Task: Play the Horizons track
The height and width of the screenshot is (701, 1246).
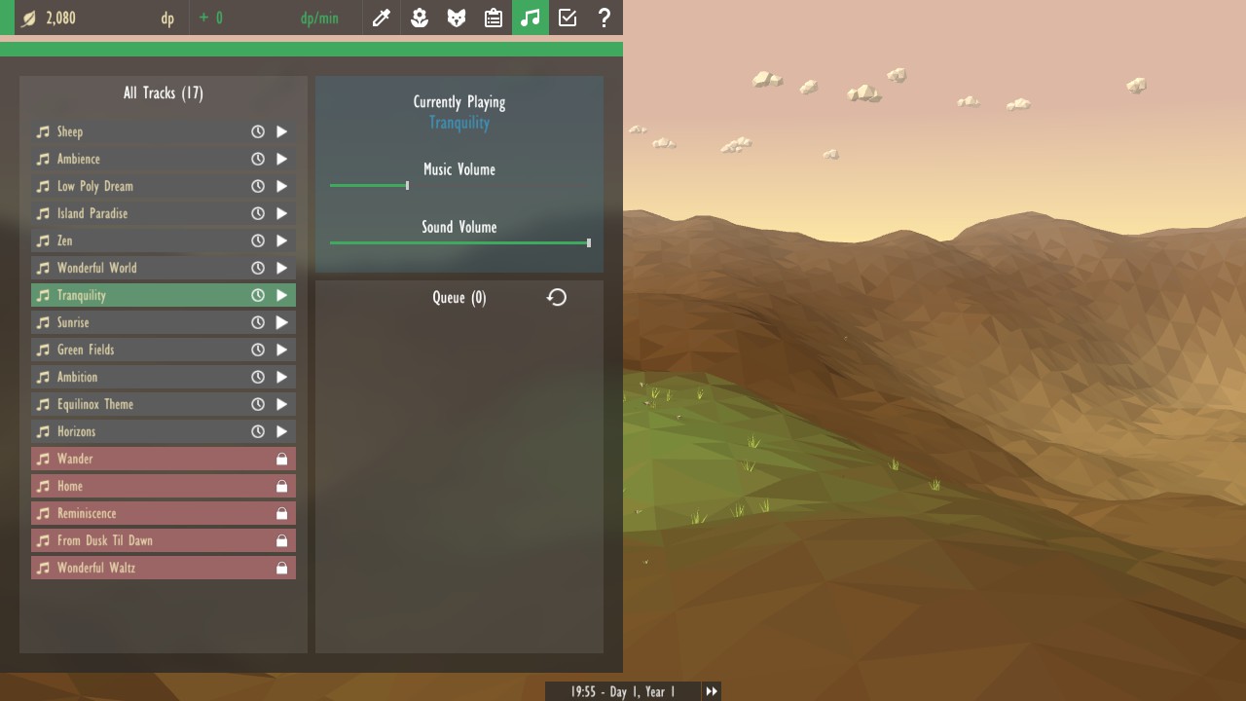Action: [281, 431]
